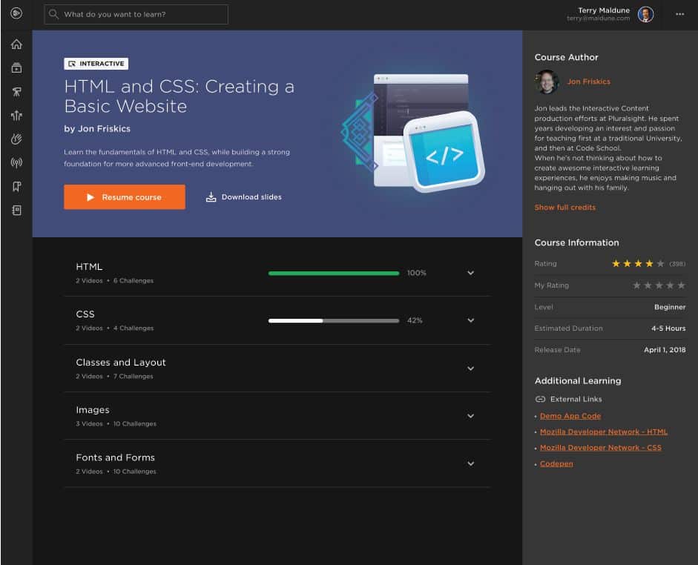Click Fonts and Forms module title
The height and width of the screenshot is (565, 698).
tap(115, 457)
